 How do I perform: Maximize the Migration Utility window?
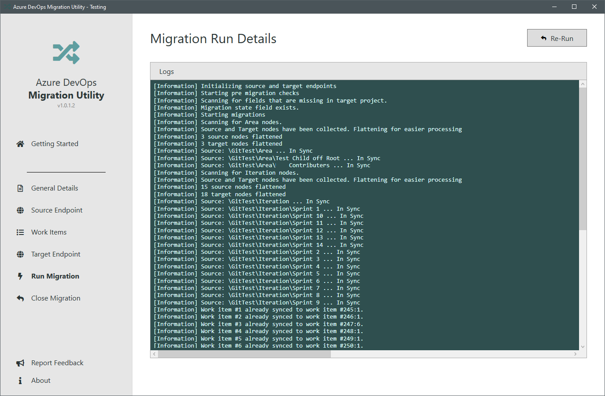coord(574,7)
